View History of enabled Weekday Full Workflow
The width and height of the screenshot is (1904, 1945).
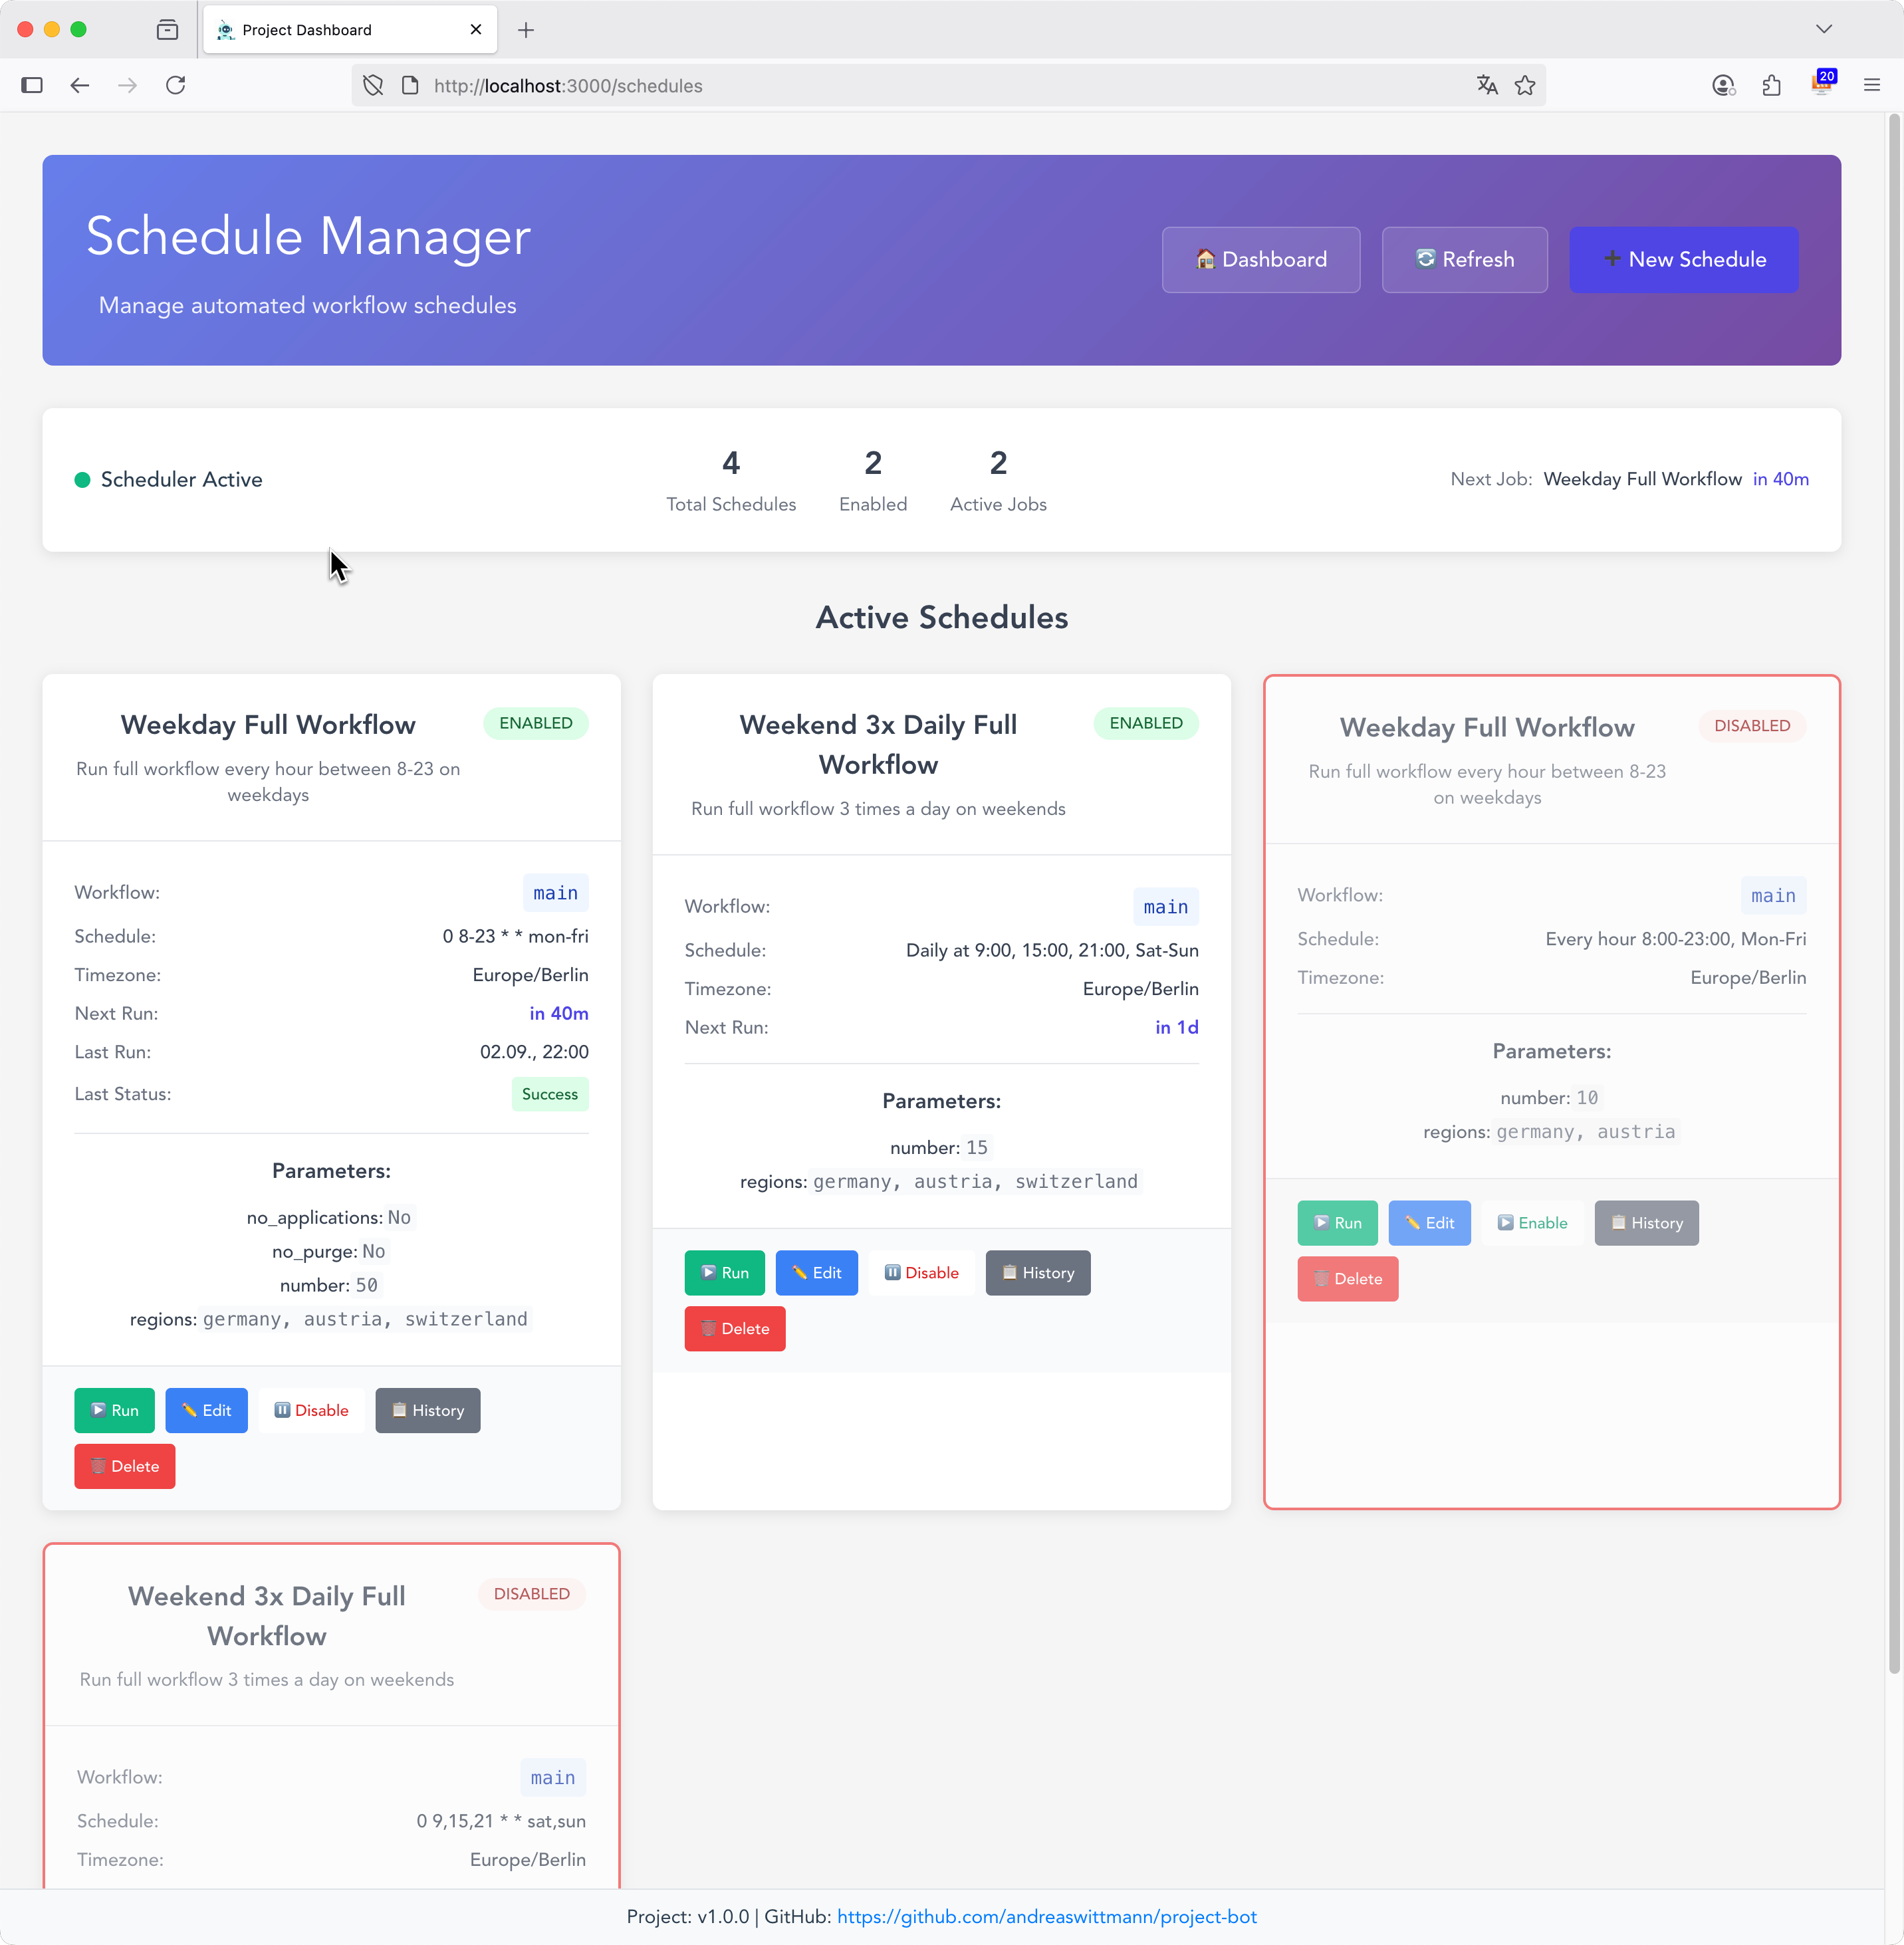(428, 1410)
